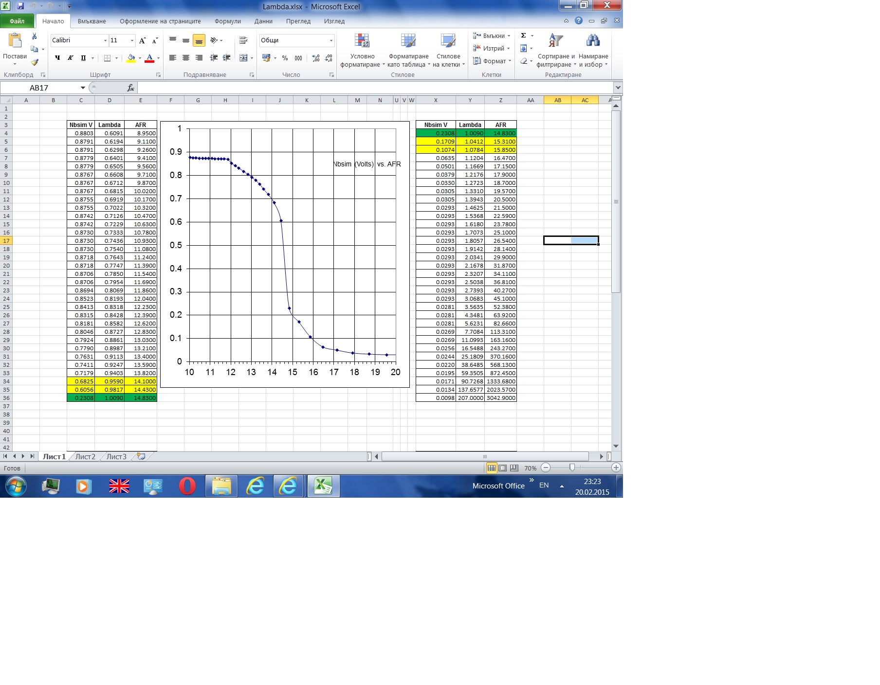The width and height of the screenshot is (880, 685).
Task: Click the Format Painter brush icon
Action: (34, 62)
